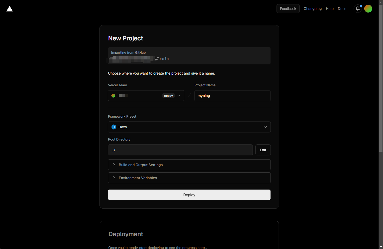Click the scrollbar down arrow
Viewport: 383px width, 249px height.
[381, 247]
